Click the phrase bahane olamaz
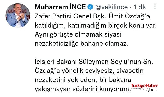Viewport: 164px width, 97px height. [104, 43]
